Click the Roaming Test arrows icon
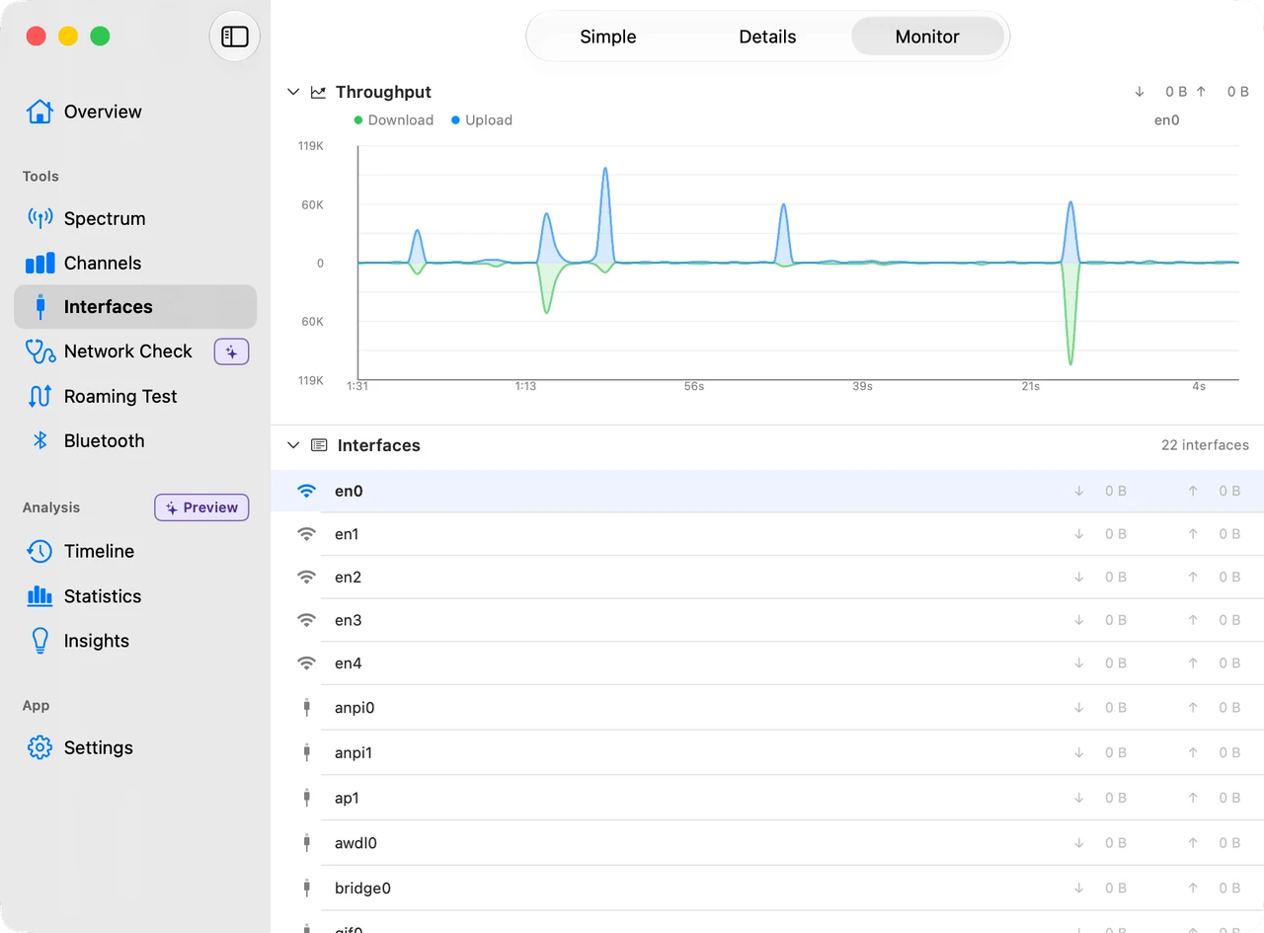The height and width of the screenshot is (933, 1264). (39, 396)
